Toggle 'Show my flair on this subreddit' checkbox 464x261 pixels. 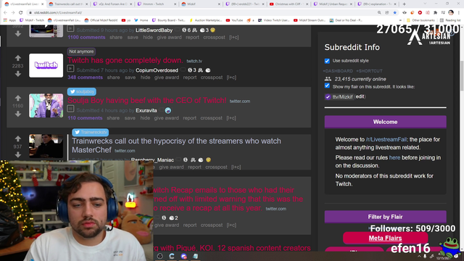(x=327, y=86)
